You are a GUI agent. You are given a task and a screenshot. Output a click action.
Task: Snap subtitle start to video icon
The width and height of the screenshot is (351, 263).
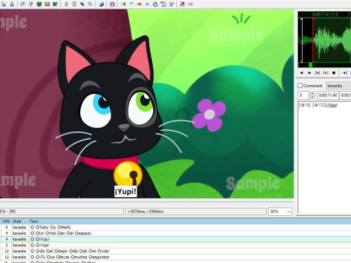[x=22, y=4]
